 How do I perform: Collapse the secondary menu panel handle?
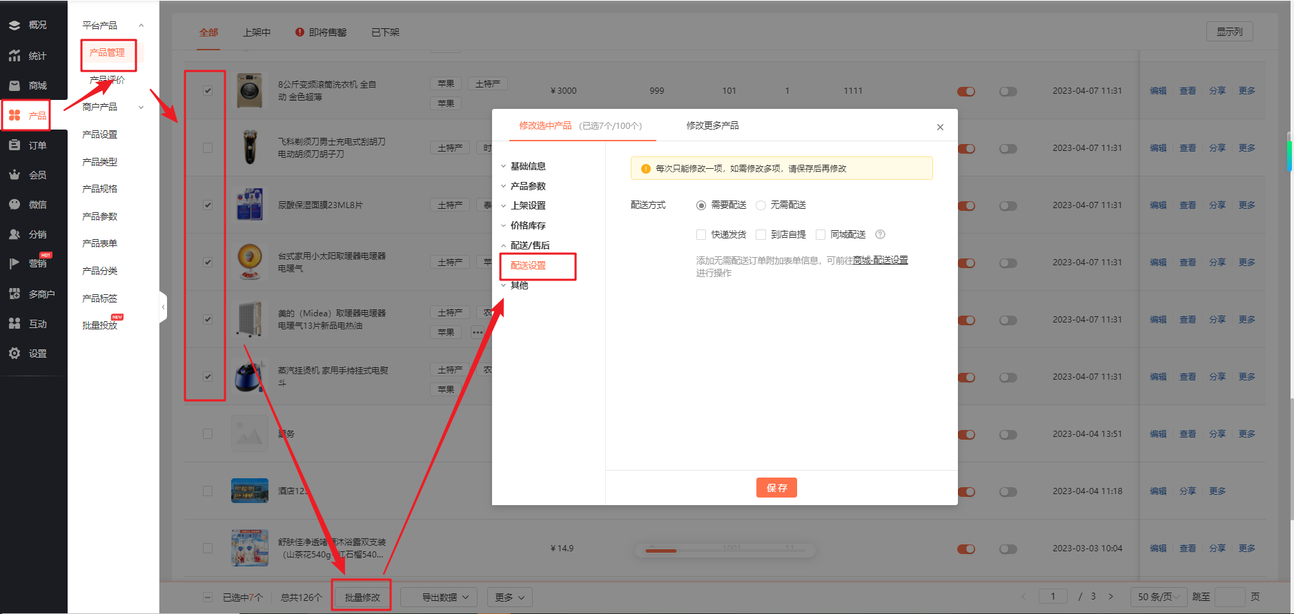tap(163, 307)
